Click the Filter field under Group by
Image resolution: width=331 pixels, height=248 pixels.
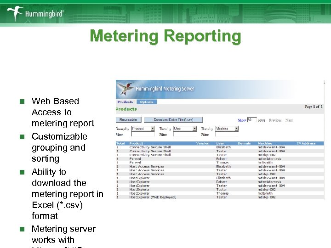point(143,134)
